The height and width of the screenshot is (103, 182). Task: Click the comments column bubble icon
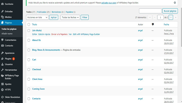[x=153, y=24]
